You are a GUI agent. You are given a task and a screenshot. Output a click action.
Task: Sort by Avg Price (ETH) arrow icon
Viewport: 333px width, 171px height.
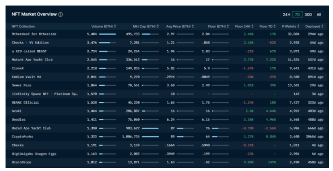193,26
